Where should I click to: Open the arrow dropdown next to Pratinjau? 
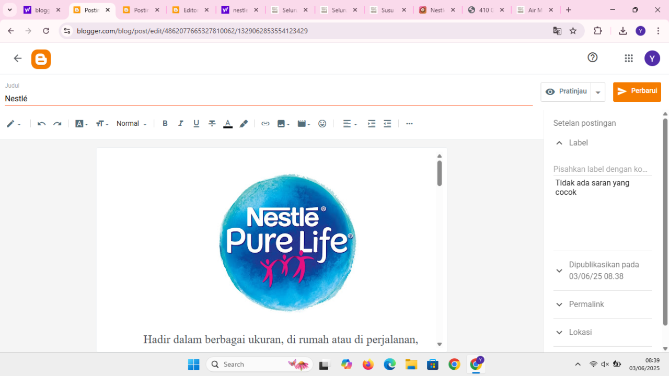[x=598, y=92]
